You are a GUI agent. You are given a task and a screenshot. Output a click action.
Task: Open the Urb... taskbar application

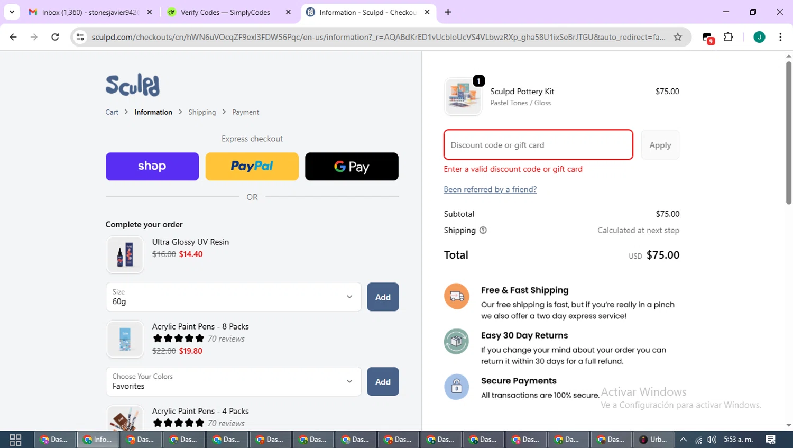(653, 440)
